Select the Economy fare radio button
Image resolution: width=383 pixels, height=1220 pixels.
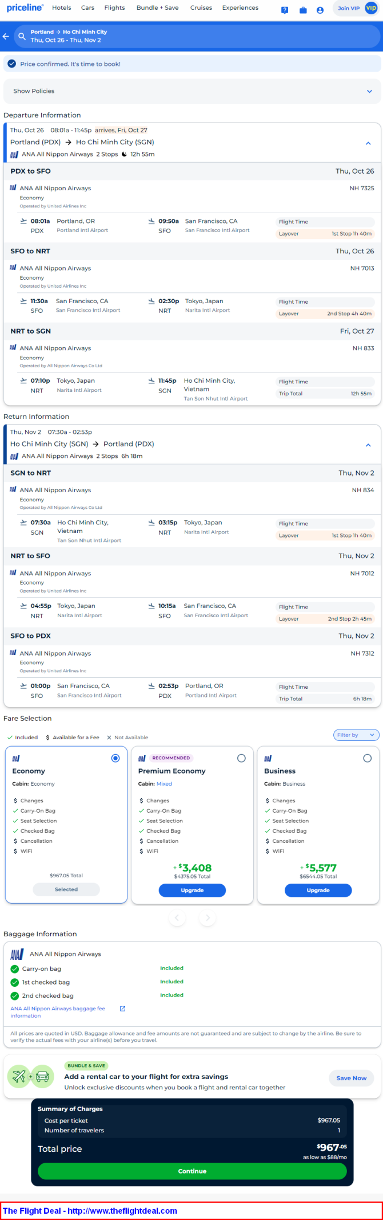(115, 758)
